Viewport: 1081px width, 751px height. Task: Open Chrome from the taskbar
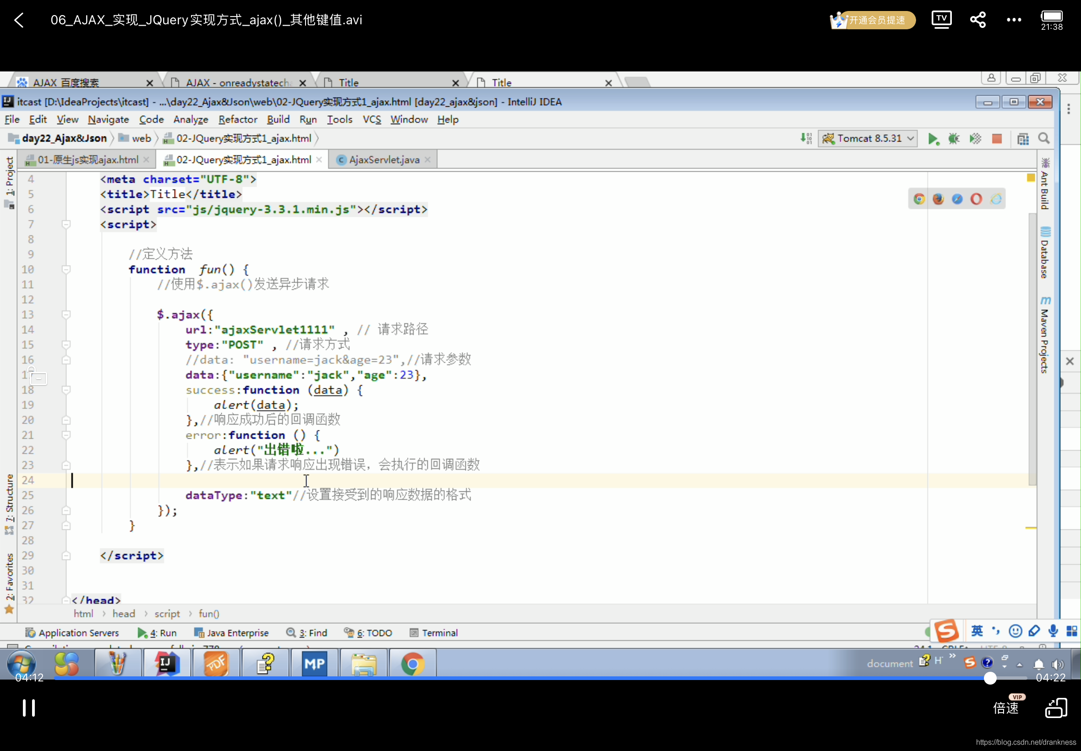[x=412, y=664]
